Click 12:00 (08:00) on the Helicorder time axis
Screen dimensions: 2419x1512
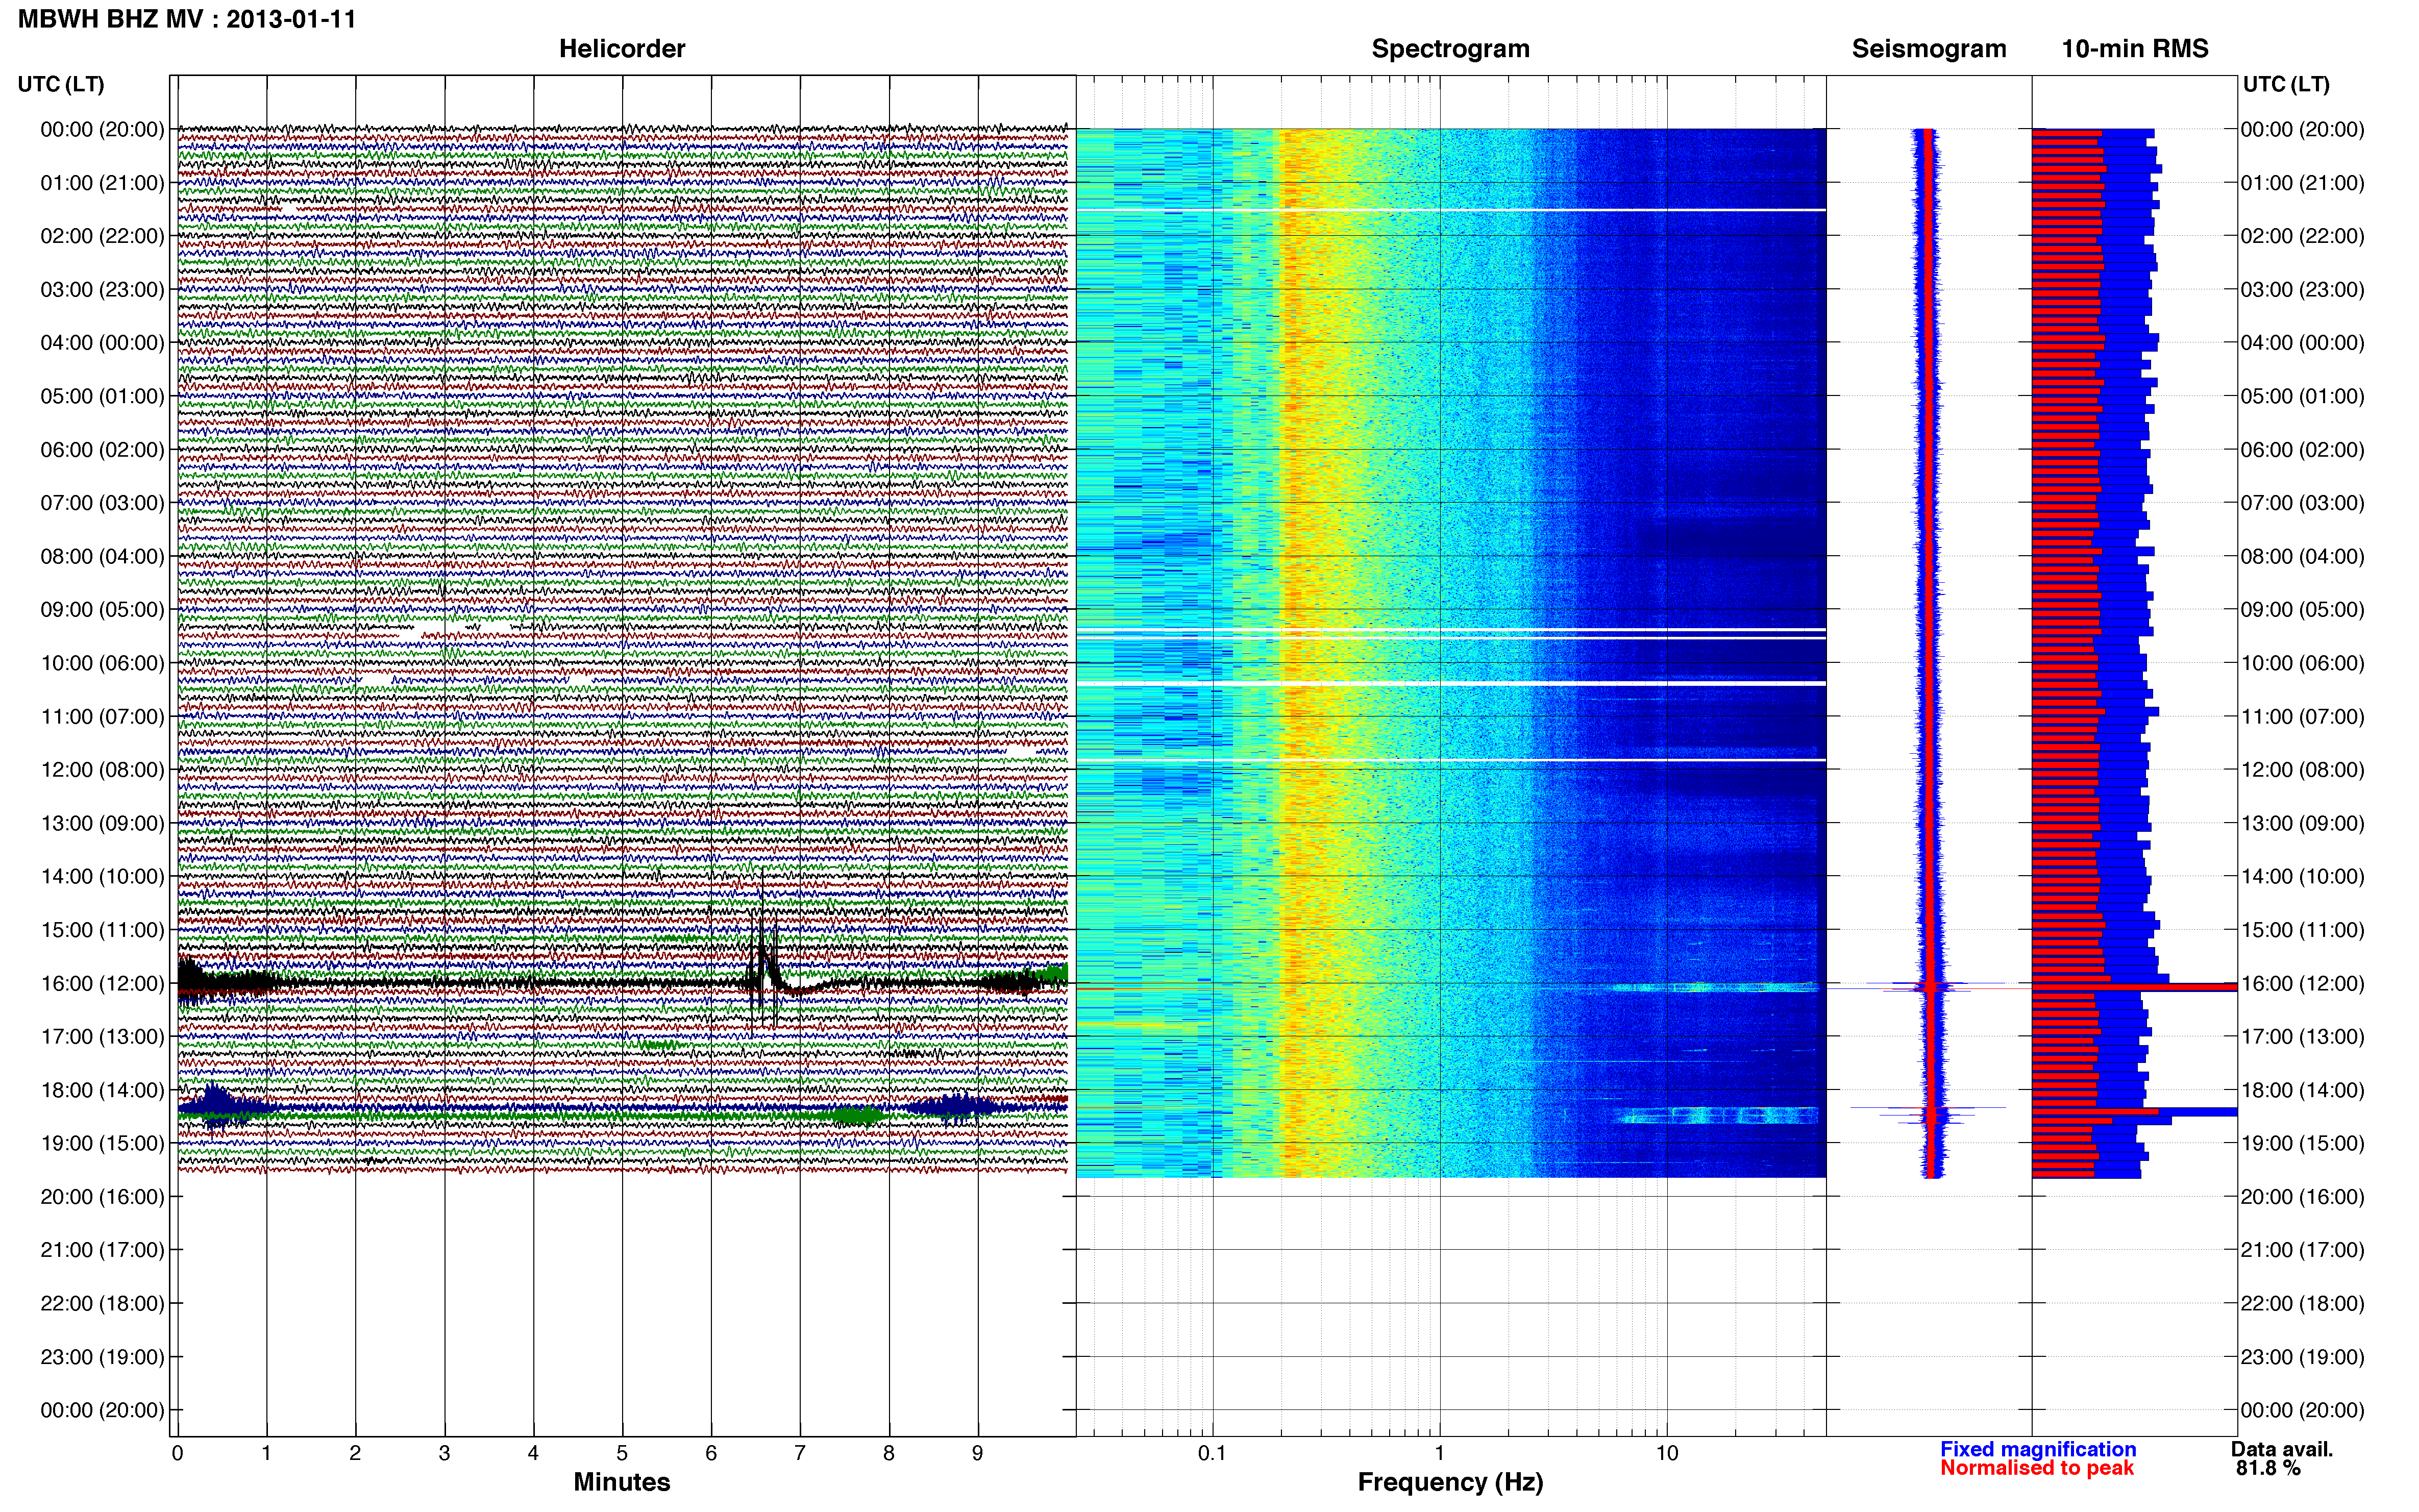102,770
